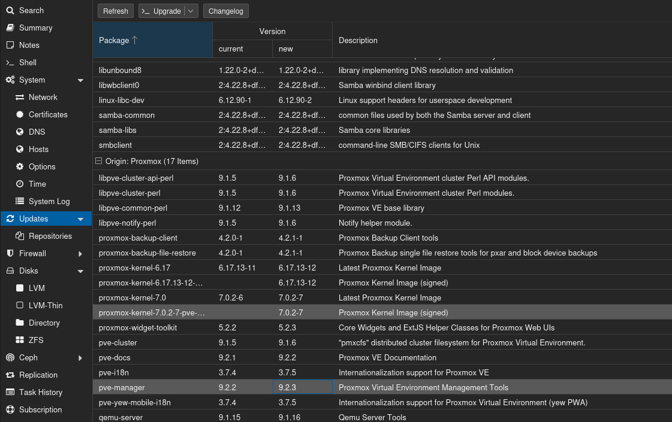Select the pve-manager package row
The image size is (672, 422).
tap(382, 387)
